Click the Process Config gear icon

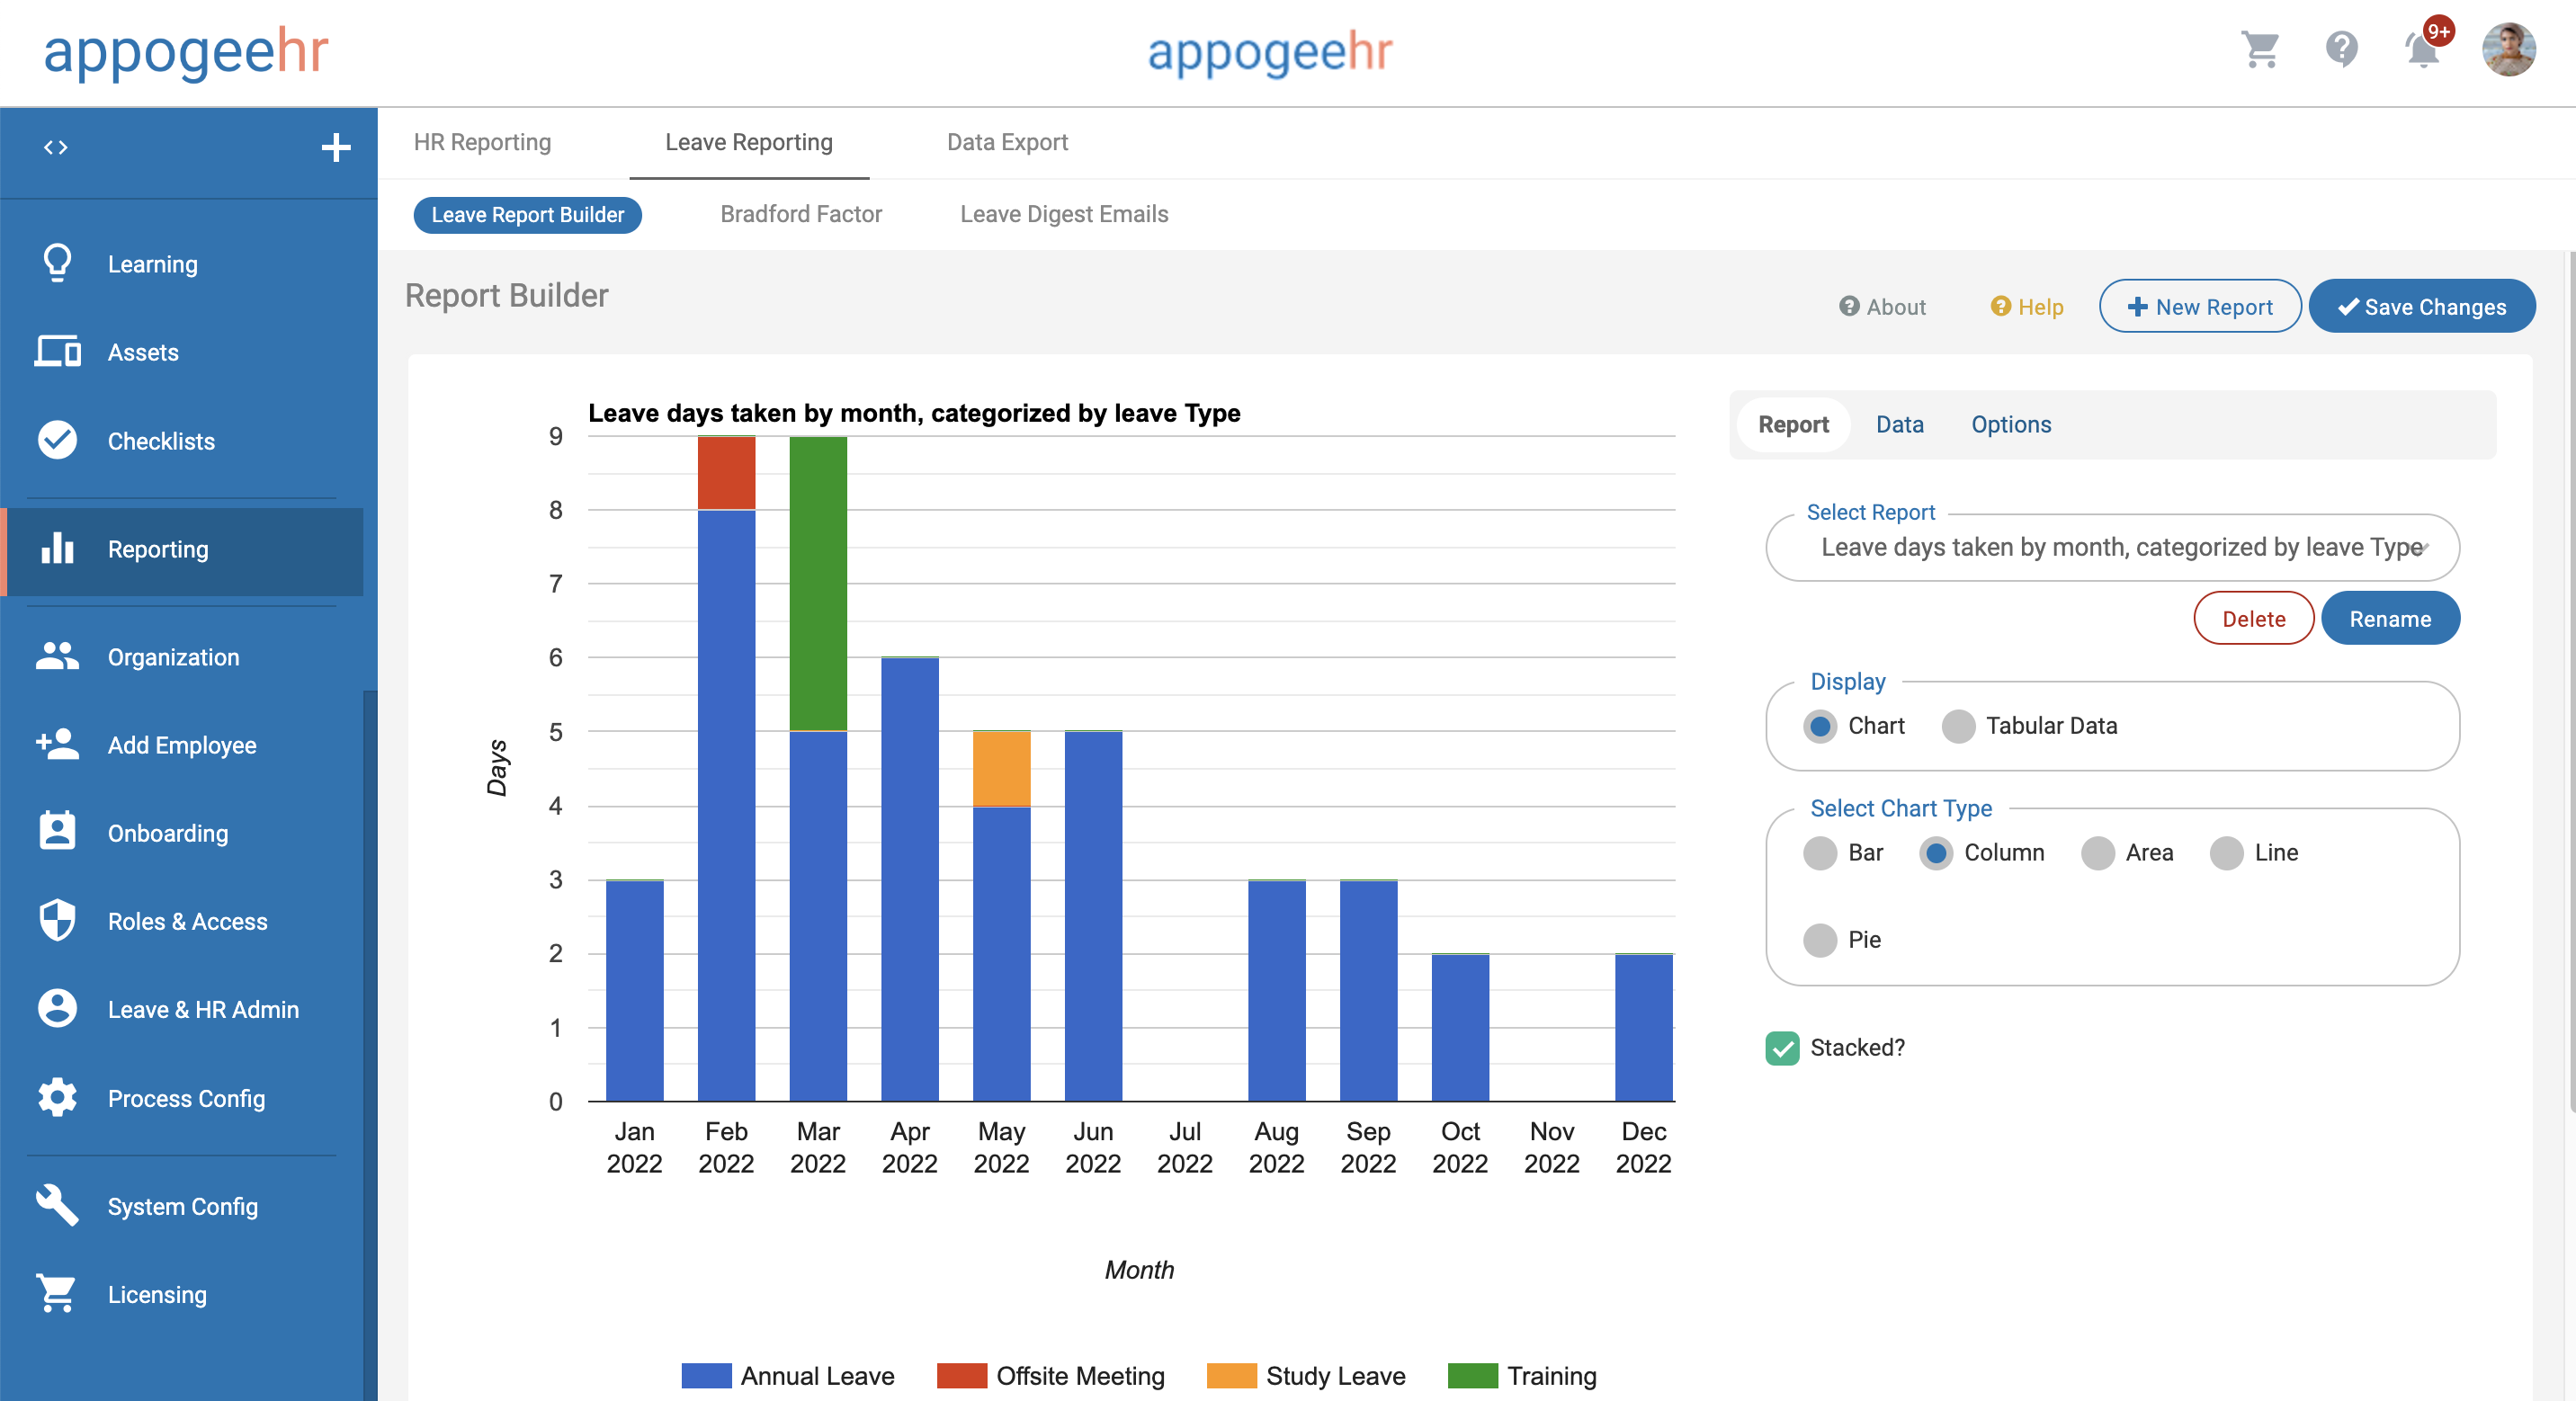(57, 1098)
